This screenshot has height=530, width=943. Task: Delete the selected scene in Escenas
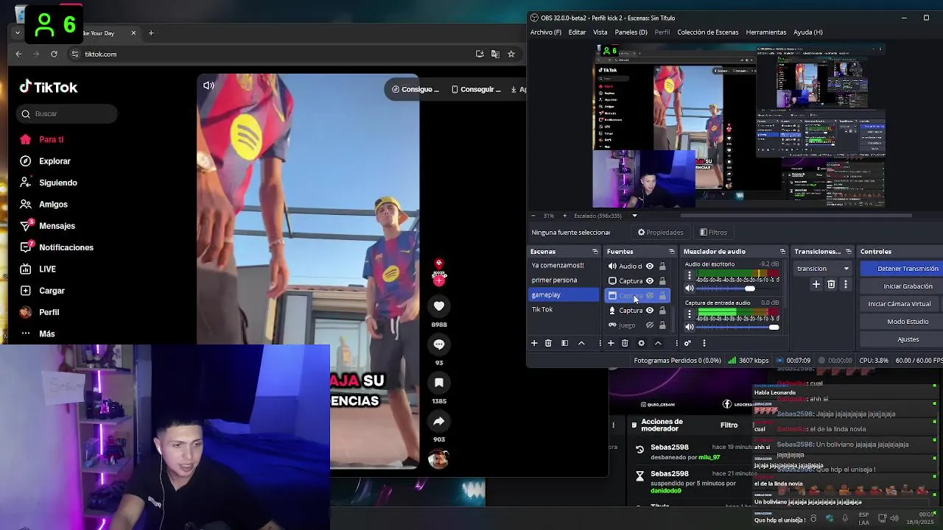point(548,343)
